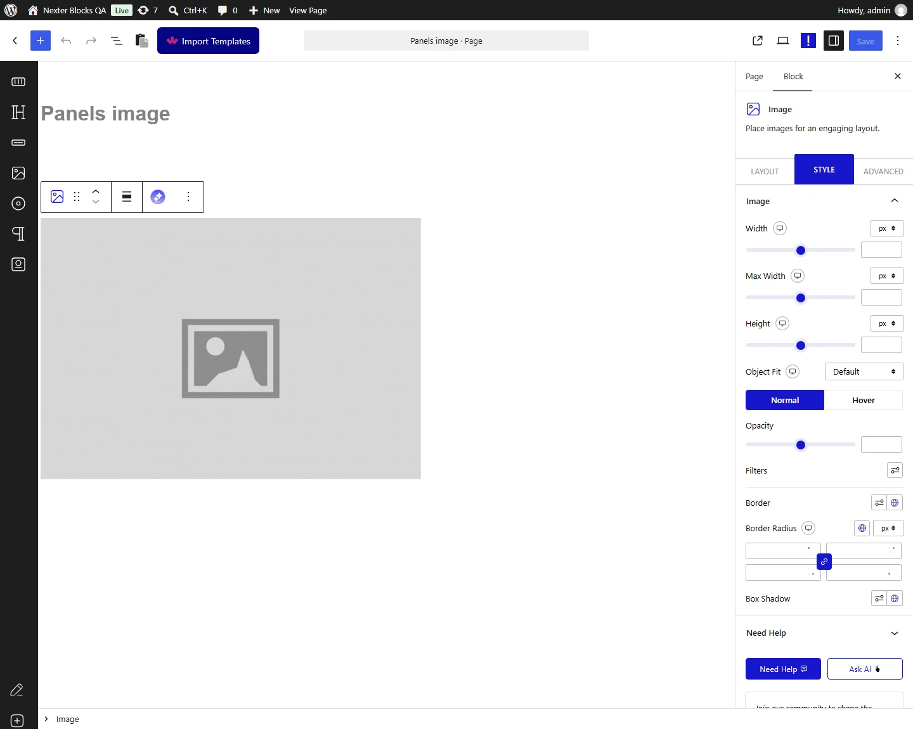
Task: Toggle the settings sidebar panel icon
Action: pos(834,41)
